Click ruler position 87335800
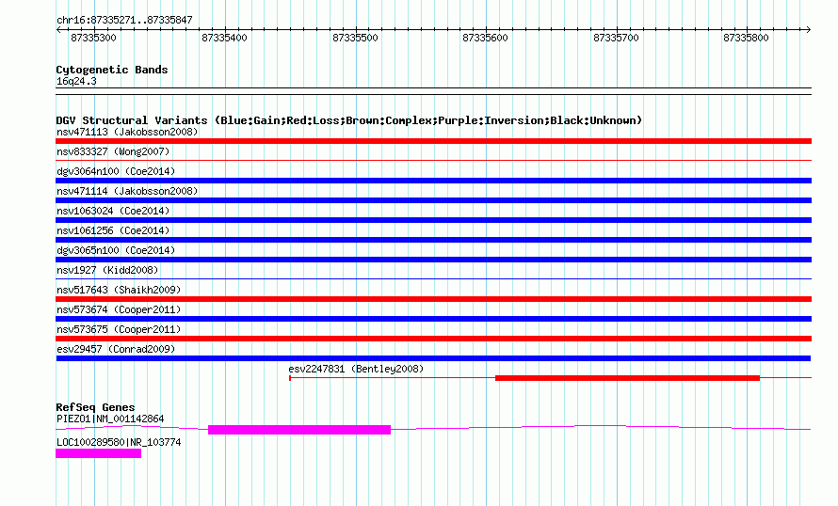The height and width of the screenshot is (506, 838). pos(746,38)
